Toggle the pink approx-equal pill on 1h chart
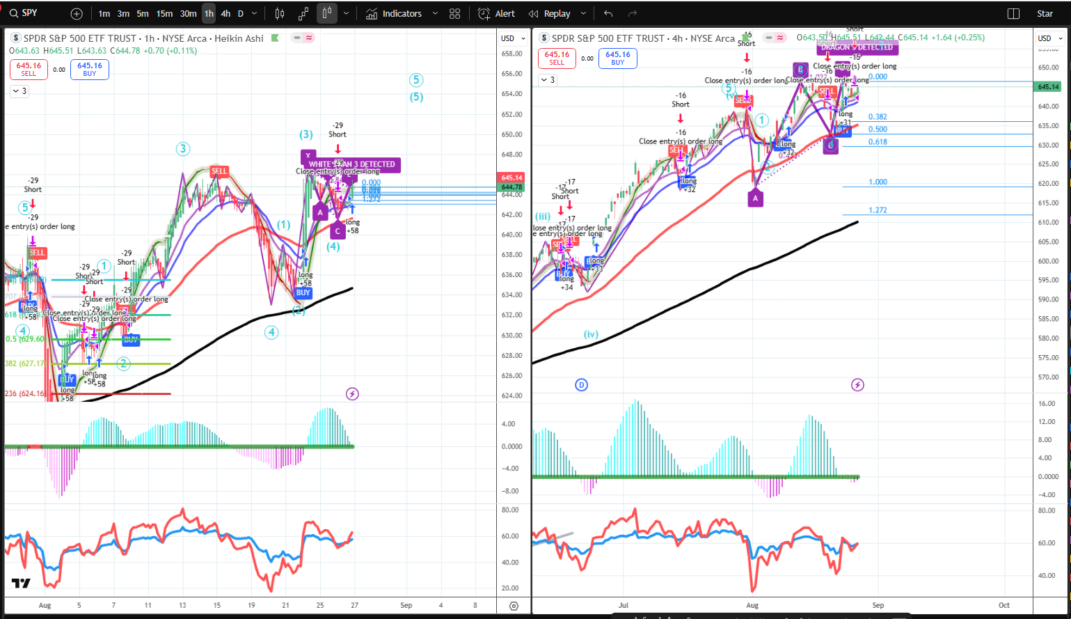Screen dimensions: 1071x619 coord(308,38)
